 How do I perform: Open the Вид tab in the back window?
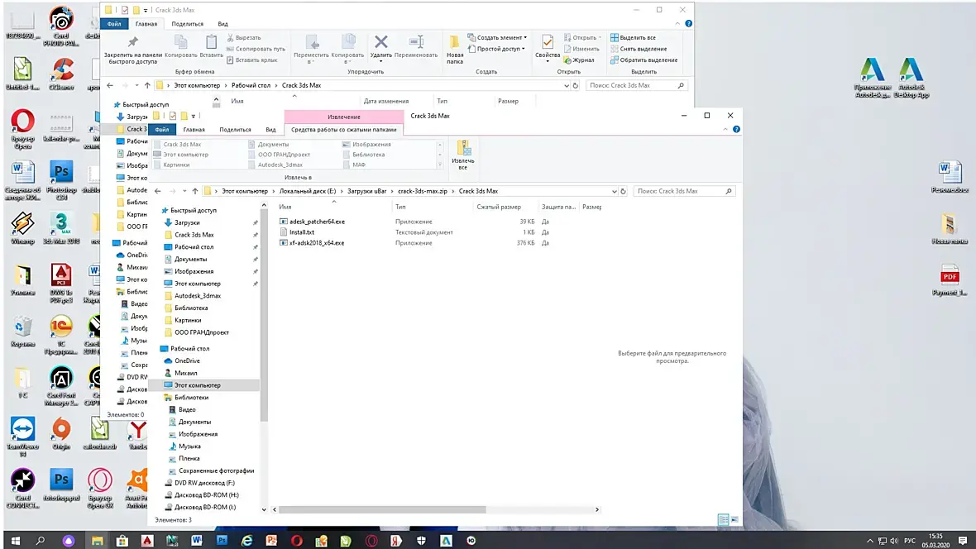point(222,24)
